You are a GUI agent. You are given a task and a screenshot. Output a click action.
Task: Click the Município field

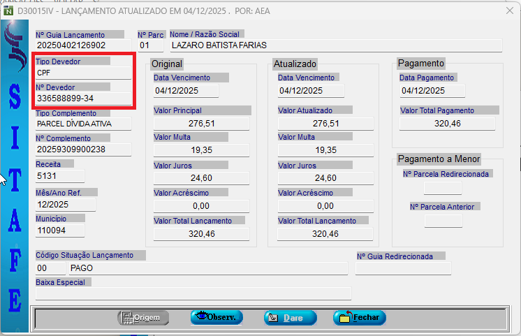tap(60, 230)
